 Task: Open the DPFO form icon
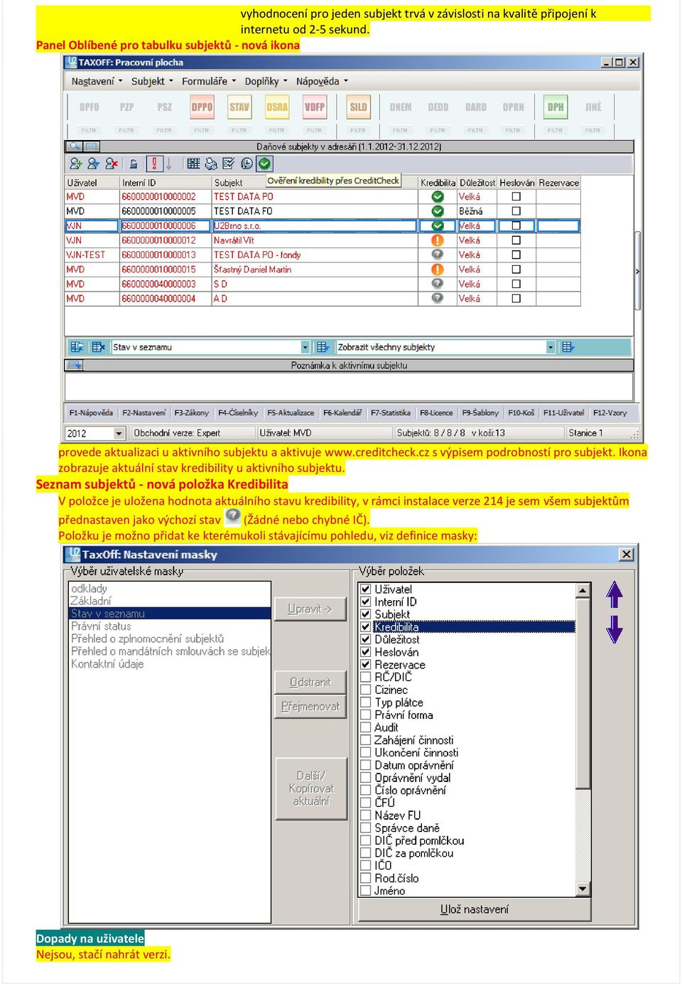coord(90,107)
